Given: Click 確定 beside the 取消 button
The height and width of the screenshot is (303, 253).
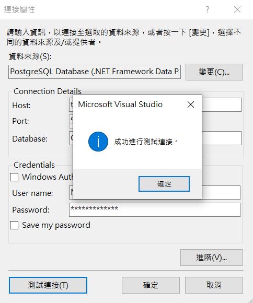Looking at the screenshot, I should pos(151,285).
